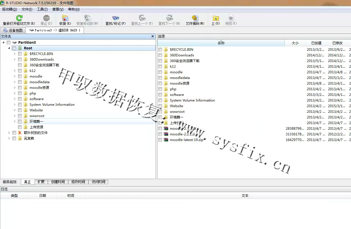Collapse the Root tree node
The height and width of the screenshot is (229, 351).
point(9,48)
